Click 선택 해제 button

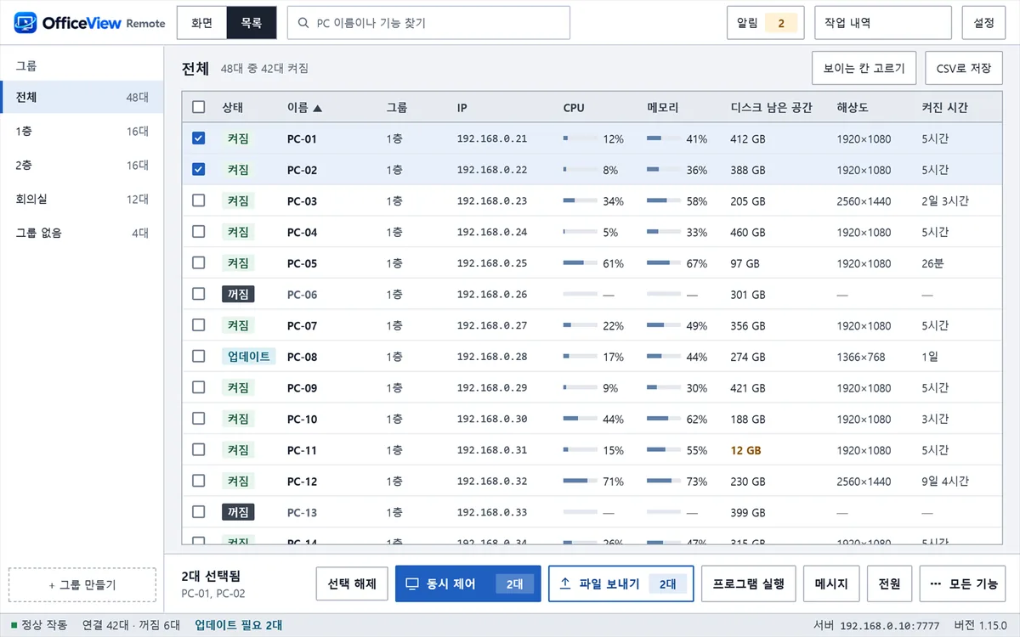(x=352, y=584)
